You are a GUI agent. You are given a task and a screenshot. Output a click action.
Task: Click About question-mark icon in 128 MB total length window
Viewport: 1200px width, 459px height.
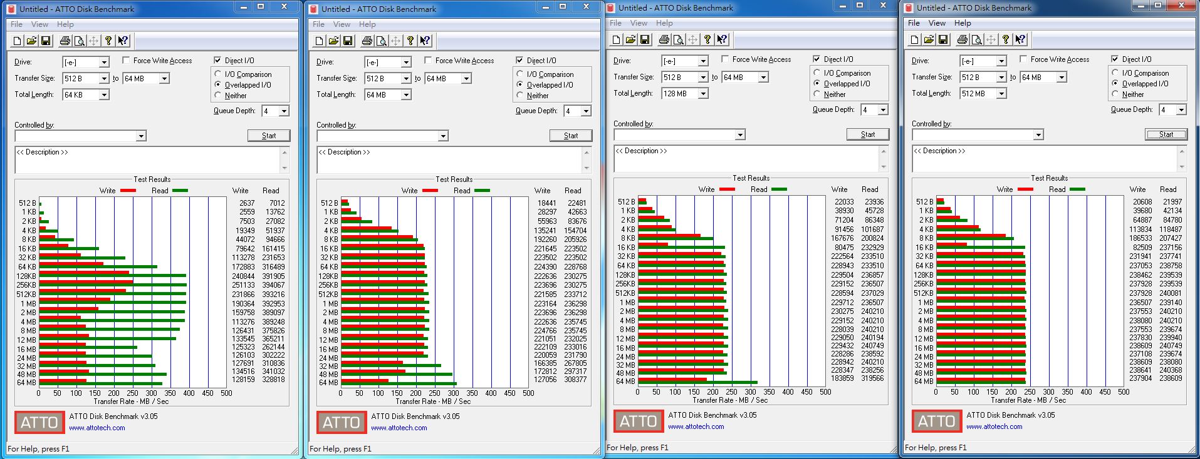point(707,40)
